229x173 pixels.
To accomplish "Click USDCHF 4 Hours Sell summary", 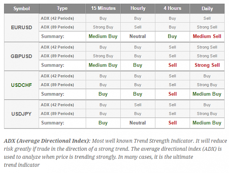I will 173,94.
